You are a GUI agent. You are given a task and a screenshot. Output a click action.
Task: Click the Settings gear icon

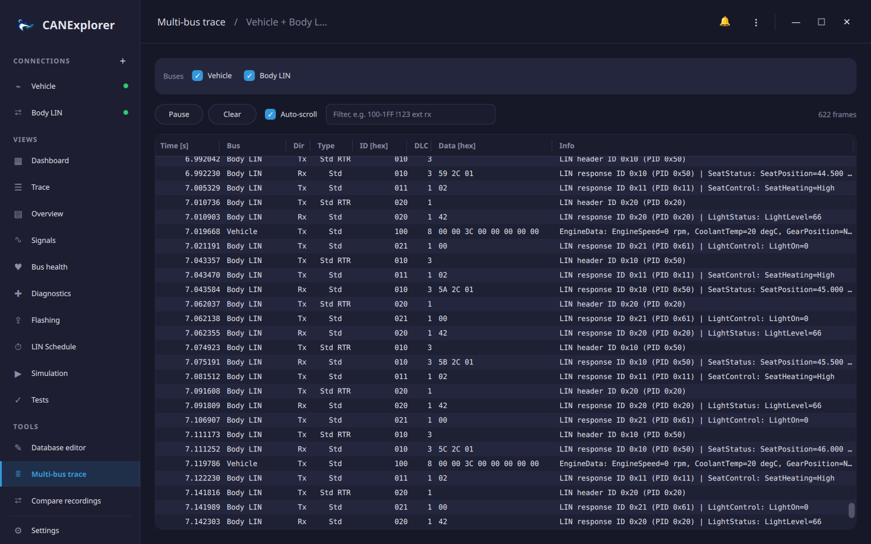18,531
